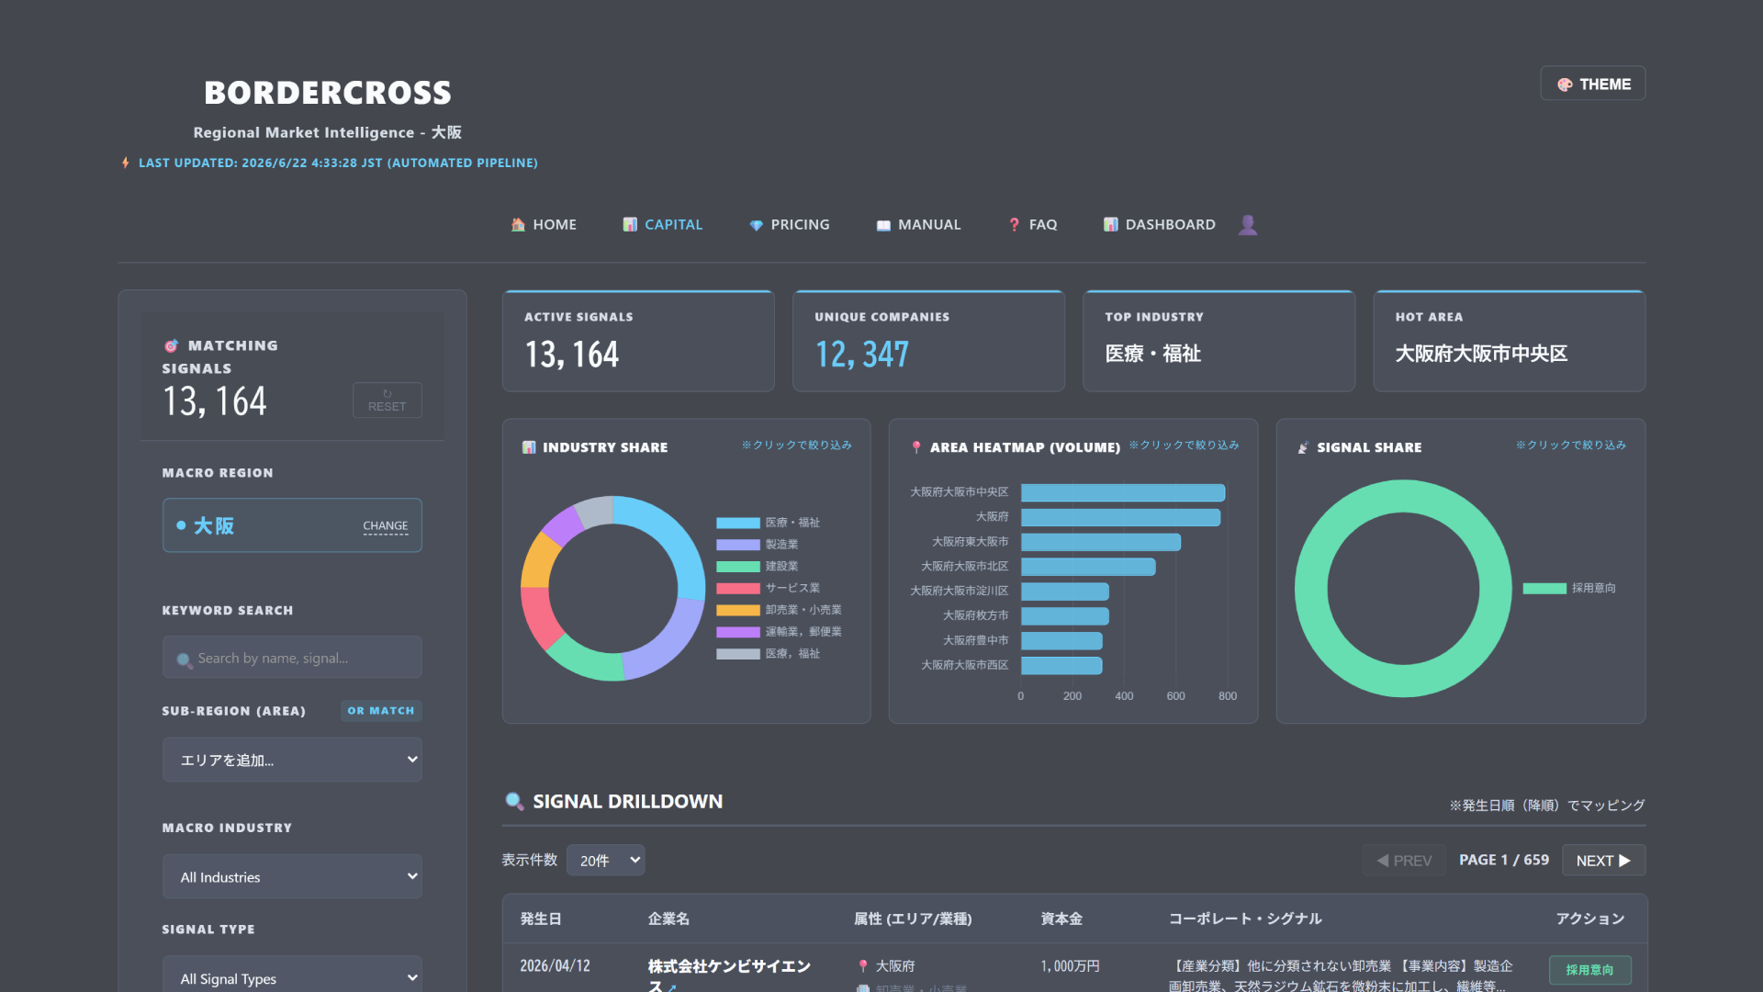Open the 株式会社ケンビサイエンス company link

coord(730,975)
